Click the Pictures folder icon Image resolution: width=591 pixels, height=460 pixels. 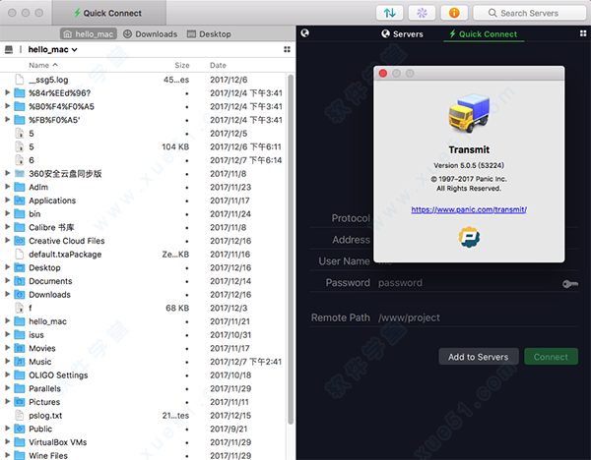tap(20, 402)
